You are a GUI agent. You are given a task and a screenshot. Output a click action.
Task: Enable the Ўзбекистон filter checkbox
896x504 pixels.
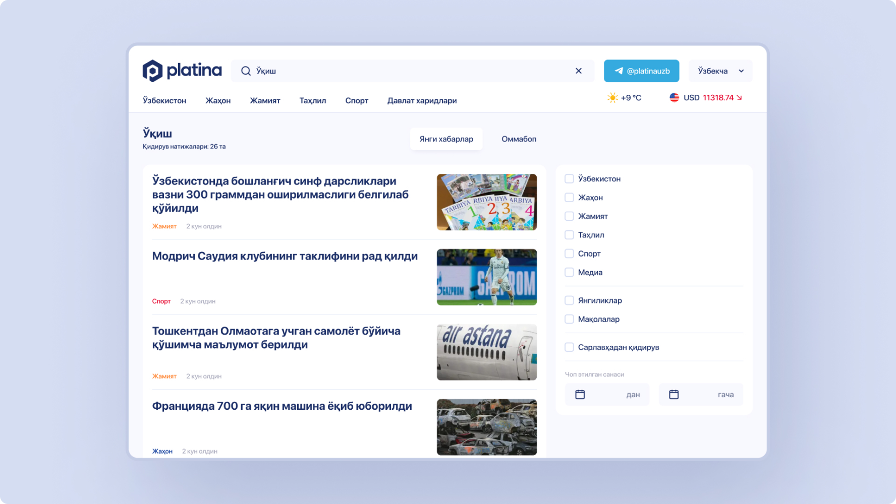(569, 179)
